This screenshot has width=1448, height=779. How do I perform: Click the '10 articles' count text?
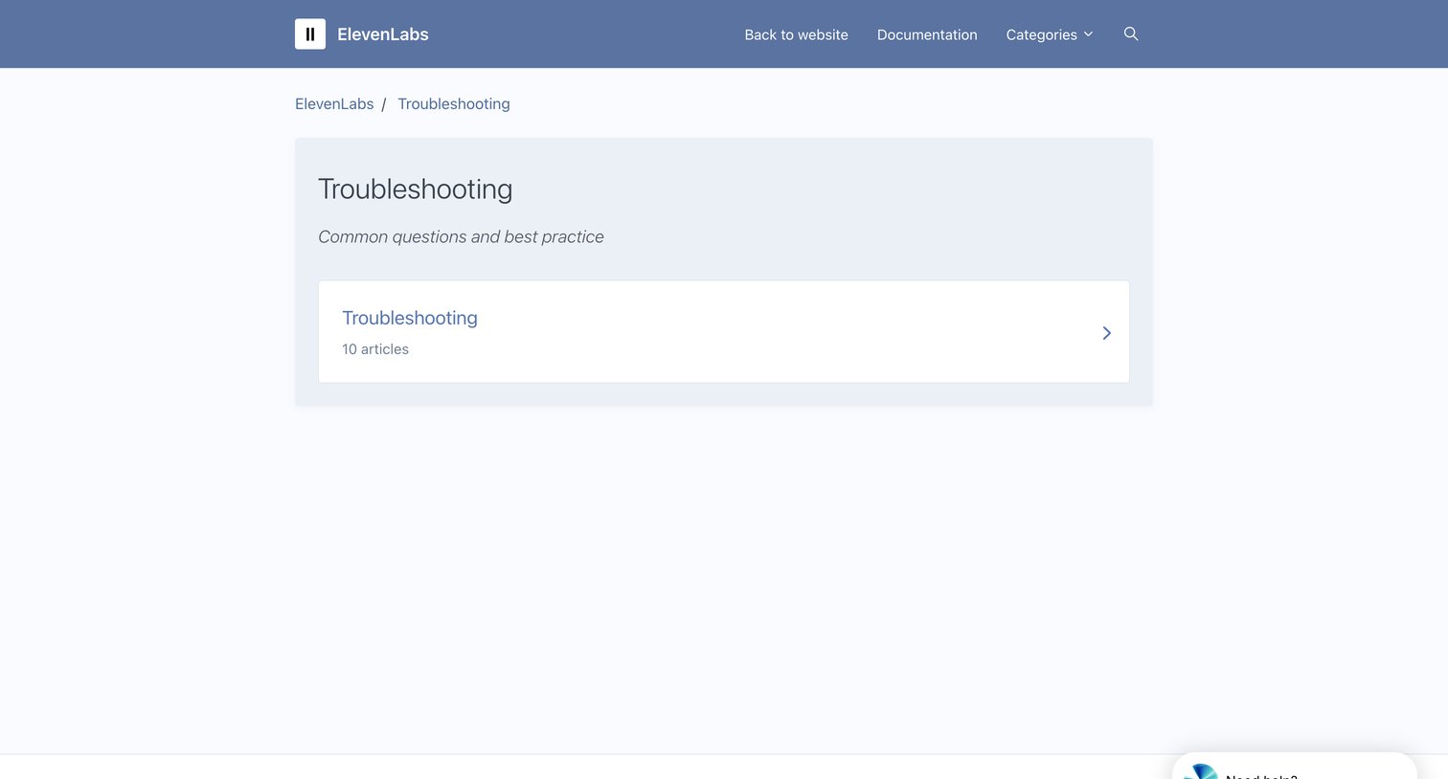(375, 349)
